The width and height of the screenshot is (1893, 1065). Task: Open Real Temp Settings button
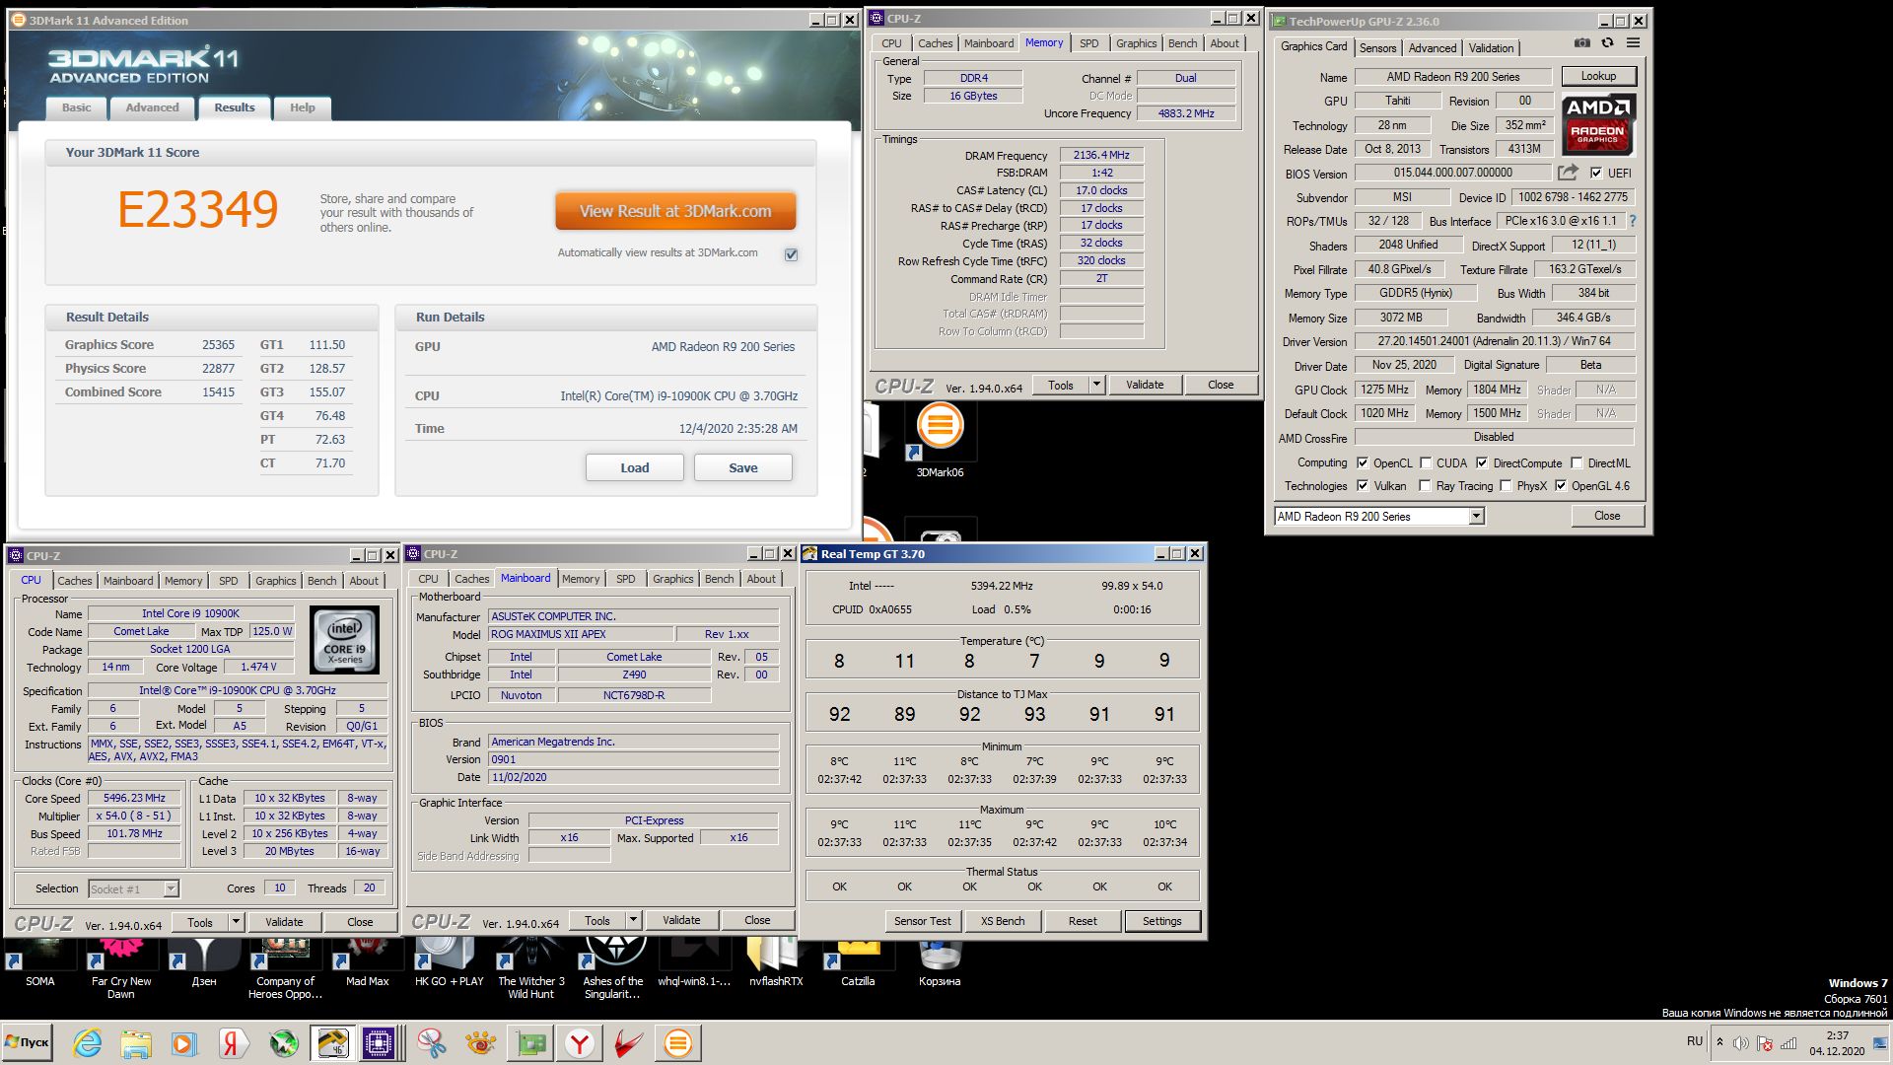point(1162,921)
